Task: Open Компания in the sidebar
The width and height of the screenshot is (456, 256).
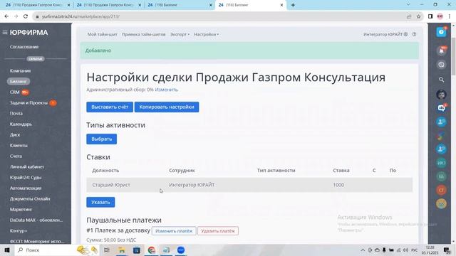Action: tap(20, 71)
